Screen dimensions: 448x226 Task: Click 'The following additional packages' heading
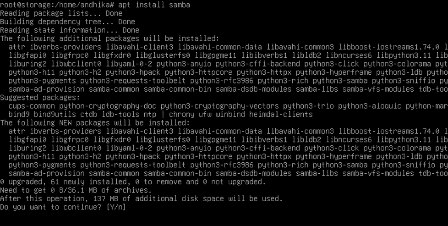[x=110, y=39]
